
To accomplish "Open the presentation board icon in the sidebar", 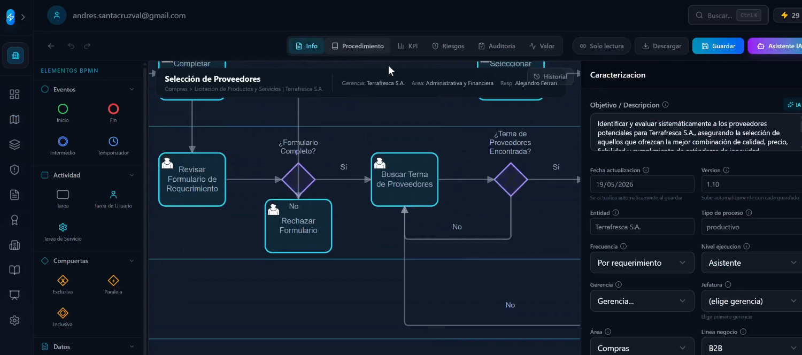I will [x=15, y=295].
